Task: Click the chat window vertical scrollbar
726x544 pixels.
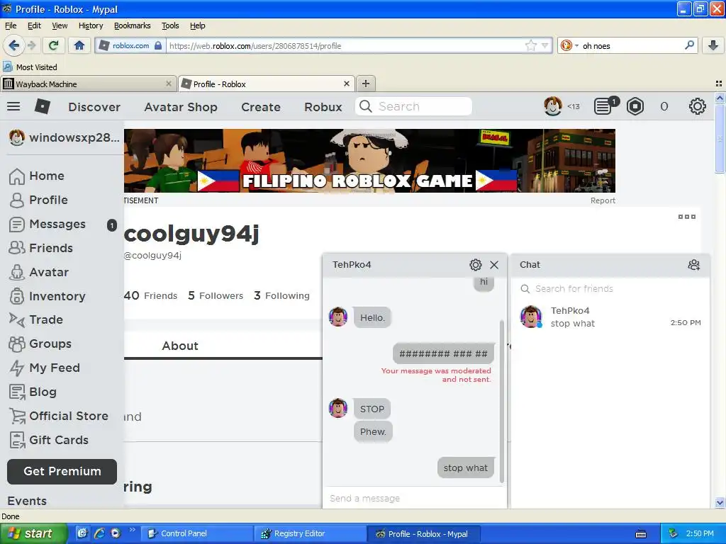Action: click(501, 401)
